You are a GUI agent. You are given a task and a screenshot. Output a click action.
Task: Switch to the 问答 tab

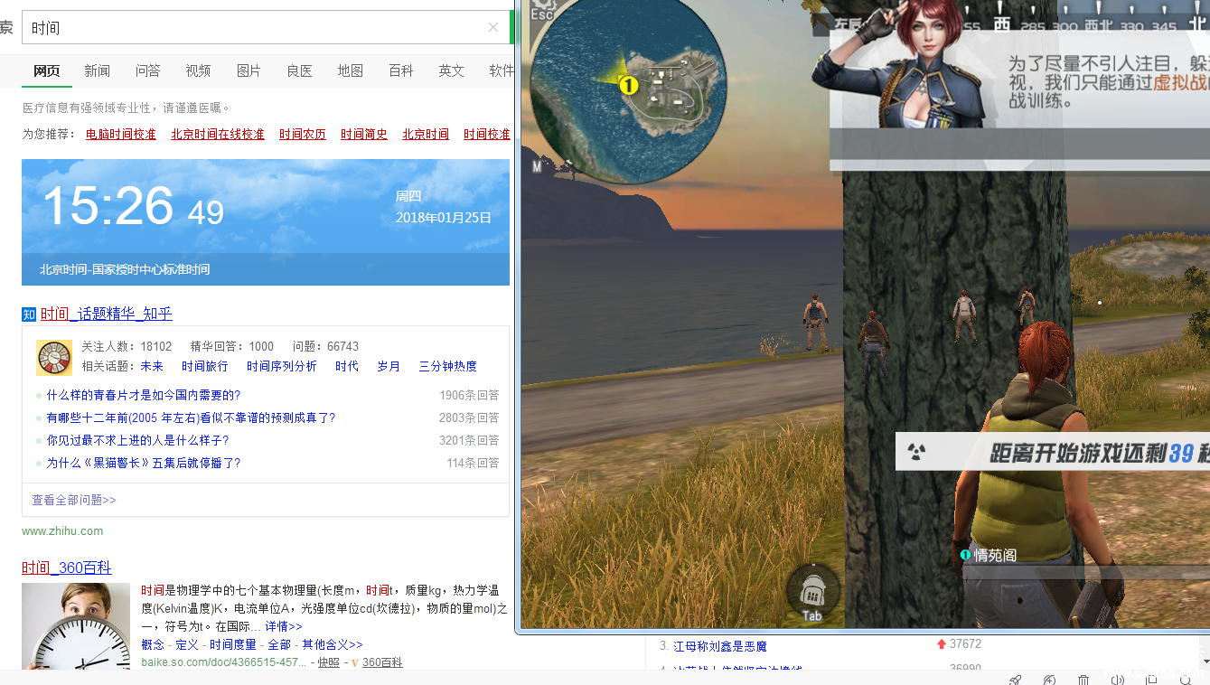tap(147, 70)
